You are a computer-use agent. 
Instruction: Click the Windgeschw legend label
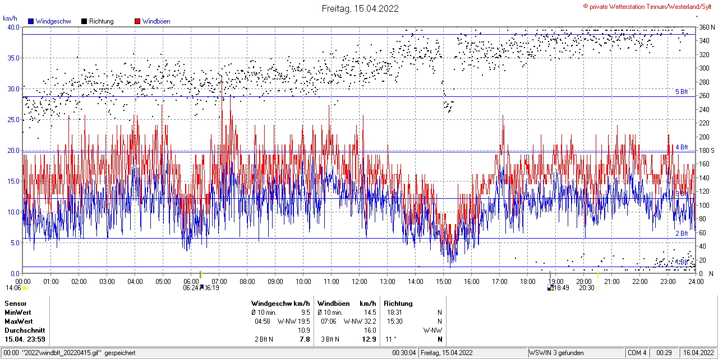[53, 21]
